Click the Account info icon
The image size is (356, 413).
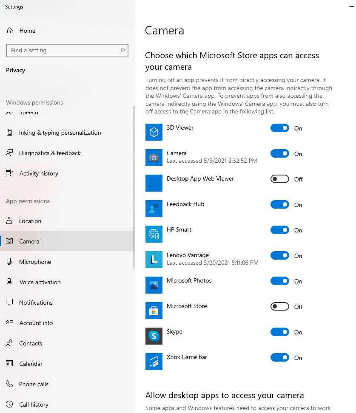[9, 322]
